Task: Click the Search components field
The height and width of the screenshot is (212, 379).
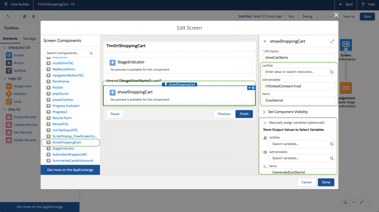Action: pyautogui.click(x=70, y=53)
